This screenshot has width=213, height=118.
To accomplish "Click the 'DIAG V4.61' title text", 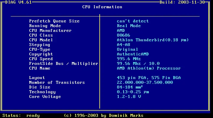I will (18, 2).
